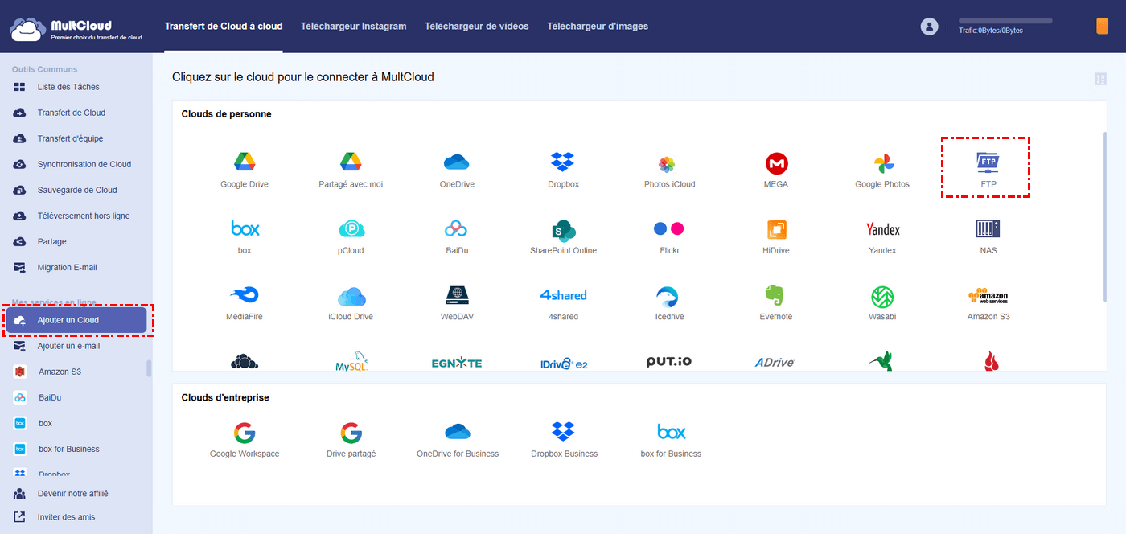Connect the OneDrive personal cloud
Image resolution: width=1126 pixels, height=534 pixels.
[457, 170]
